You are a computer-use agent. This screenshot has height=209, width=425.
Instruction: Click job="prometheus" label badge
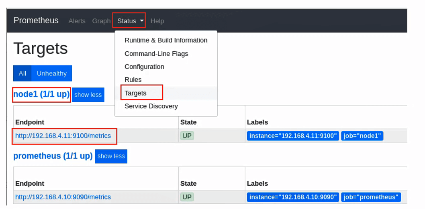[371, 197]
